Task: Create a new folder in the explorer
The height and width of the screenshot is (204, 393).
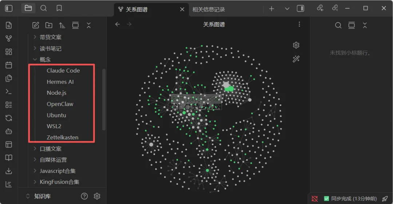Action: 49,25
